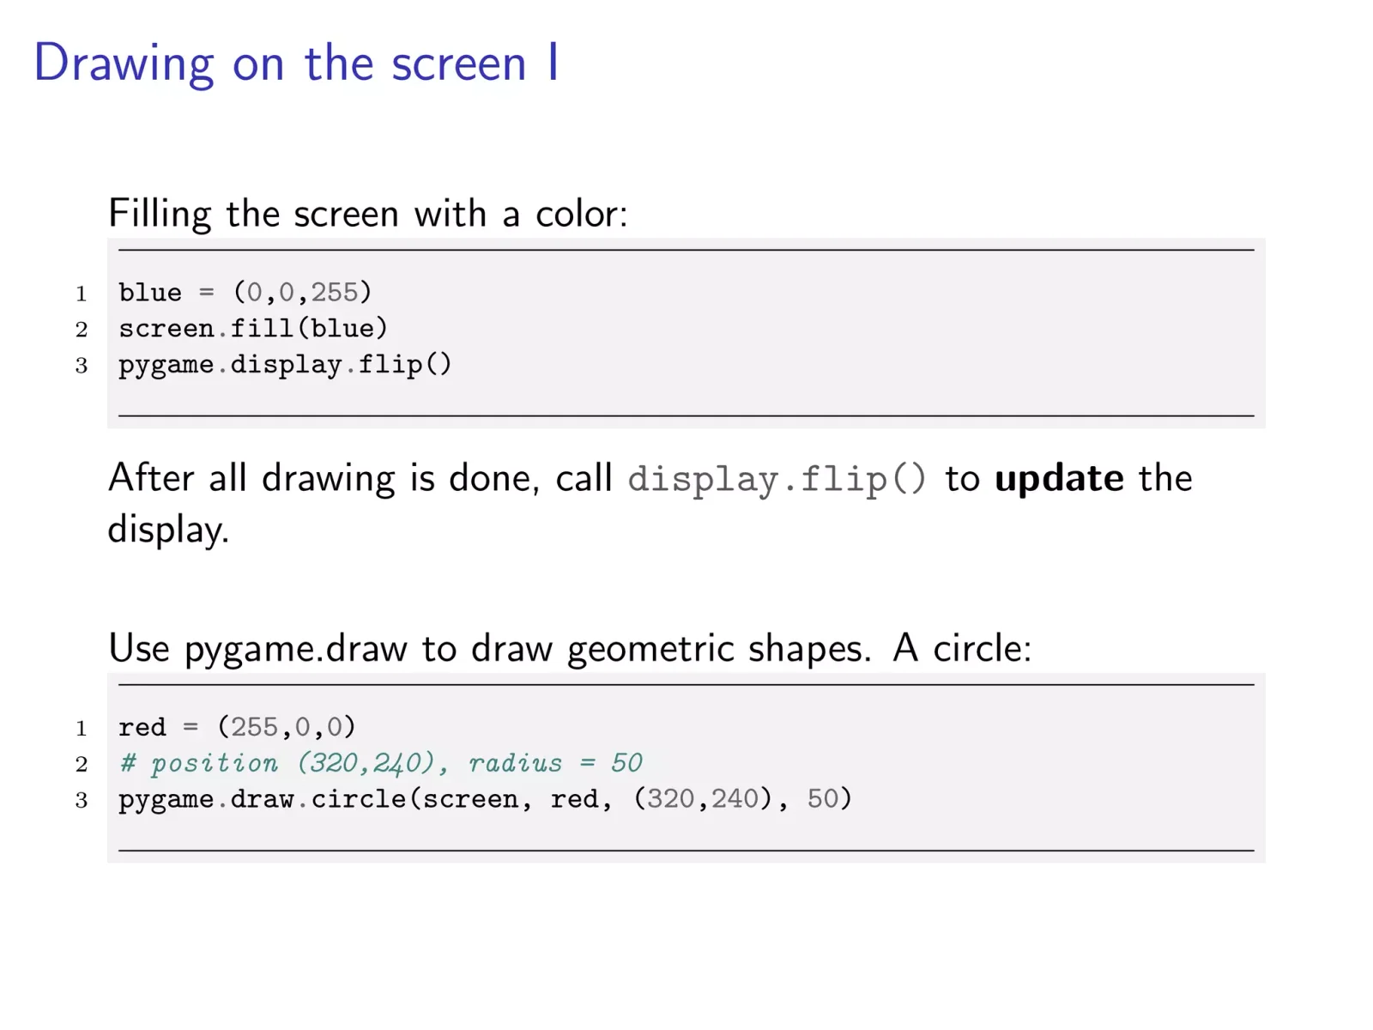
Task: Click line number 3 in the second code block
Action: [x=82, y=801]
